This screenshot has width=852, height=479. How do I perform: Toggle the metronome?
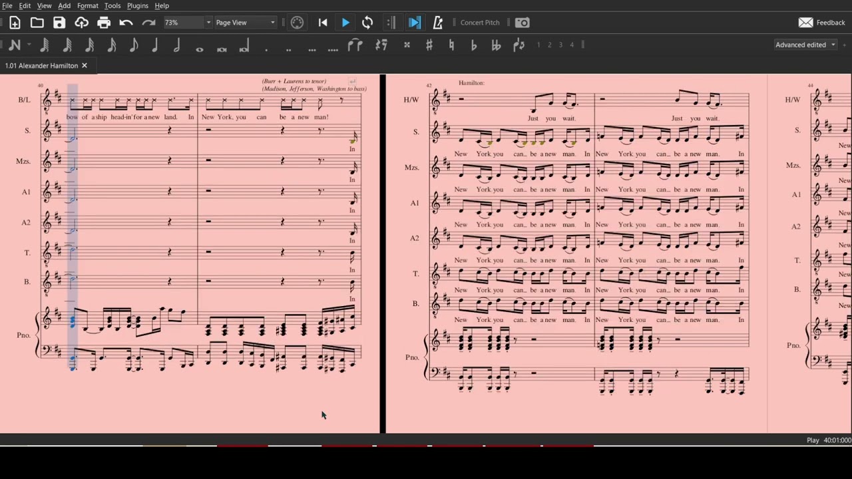coord(437,23)
